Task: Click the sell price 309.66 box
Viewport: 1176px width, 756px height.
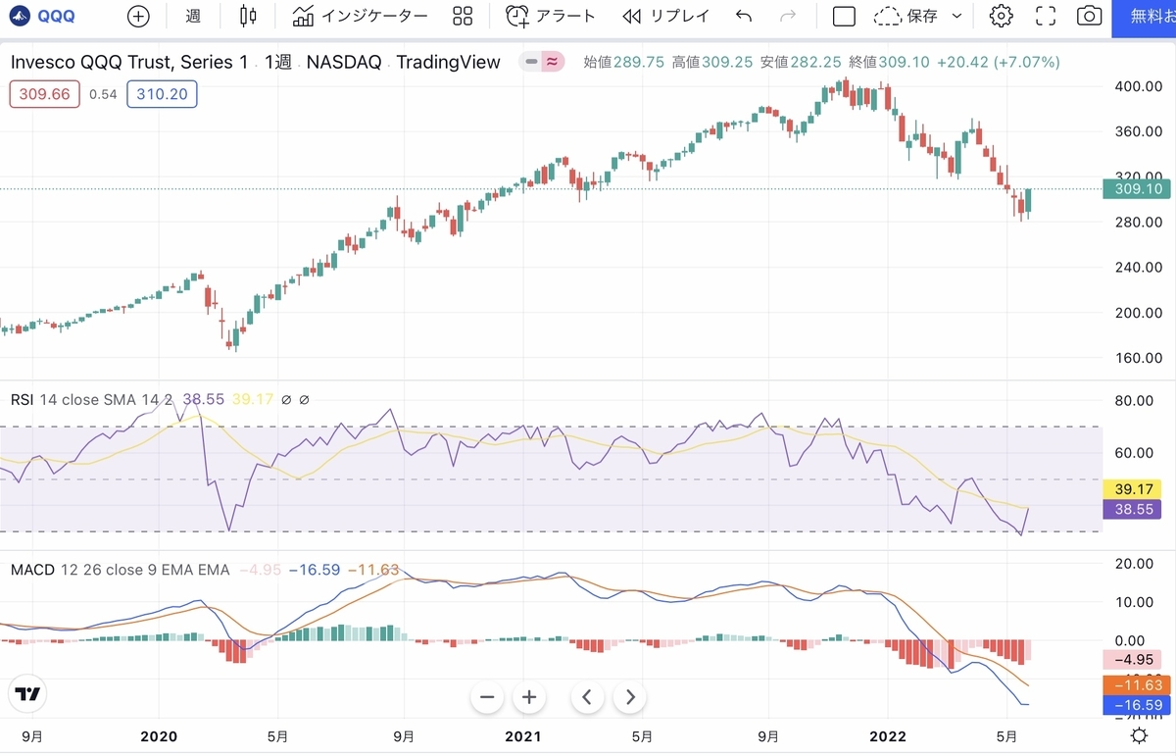Action: point(45,94)
